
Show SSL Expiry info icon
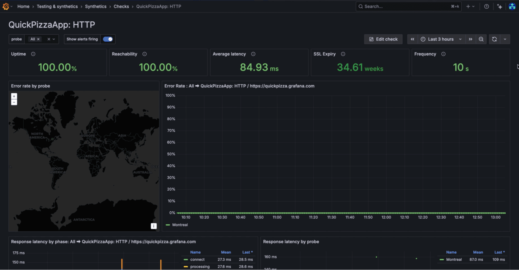(x=343, y=54)
